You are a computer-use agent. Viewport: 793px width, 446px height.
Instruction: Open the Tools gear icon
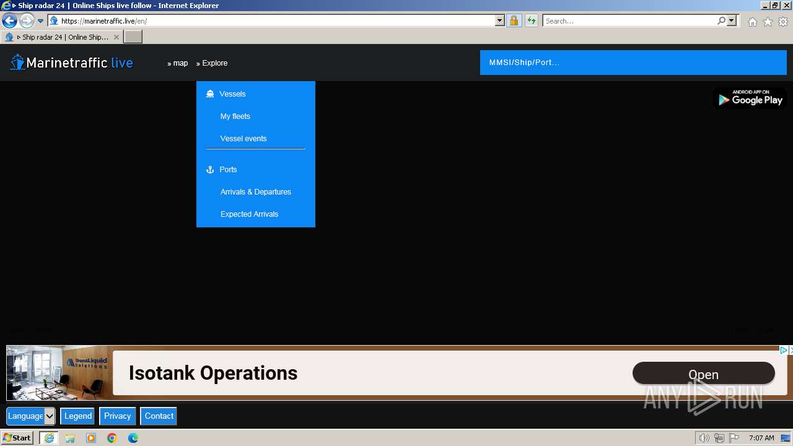click(783, 22)
